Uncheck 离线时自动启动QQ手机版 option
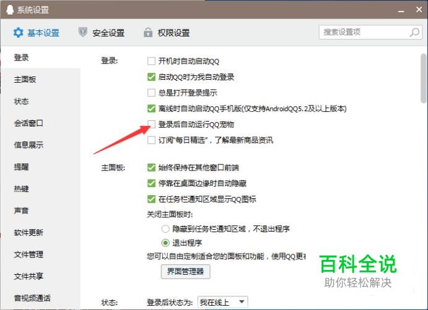 point(151,109)
